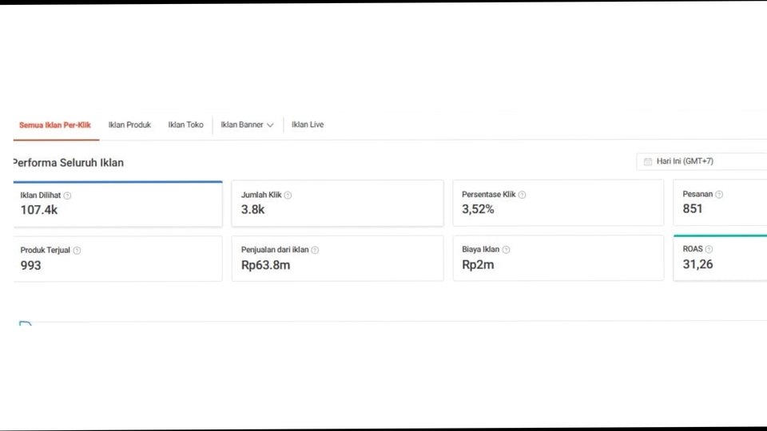Switch to Iklan Toko tab
Screen dimensions: 767x431
(185, 125)
